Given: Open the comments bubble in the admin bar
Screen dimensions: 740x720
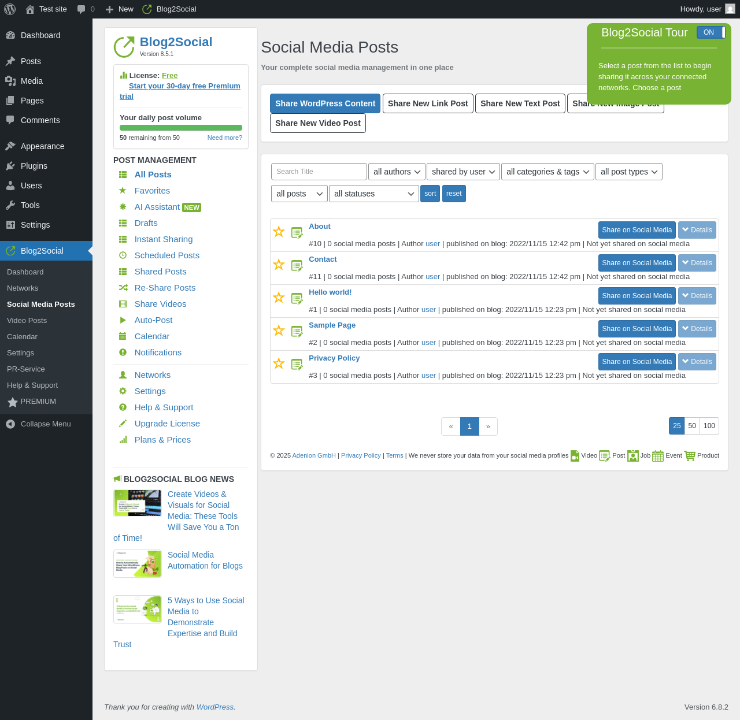Looking at the screenshot, I should tap(86, 9).
